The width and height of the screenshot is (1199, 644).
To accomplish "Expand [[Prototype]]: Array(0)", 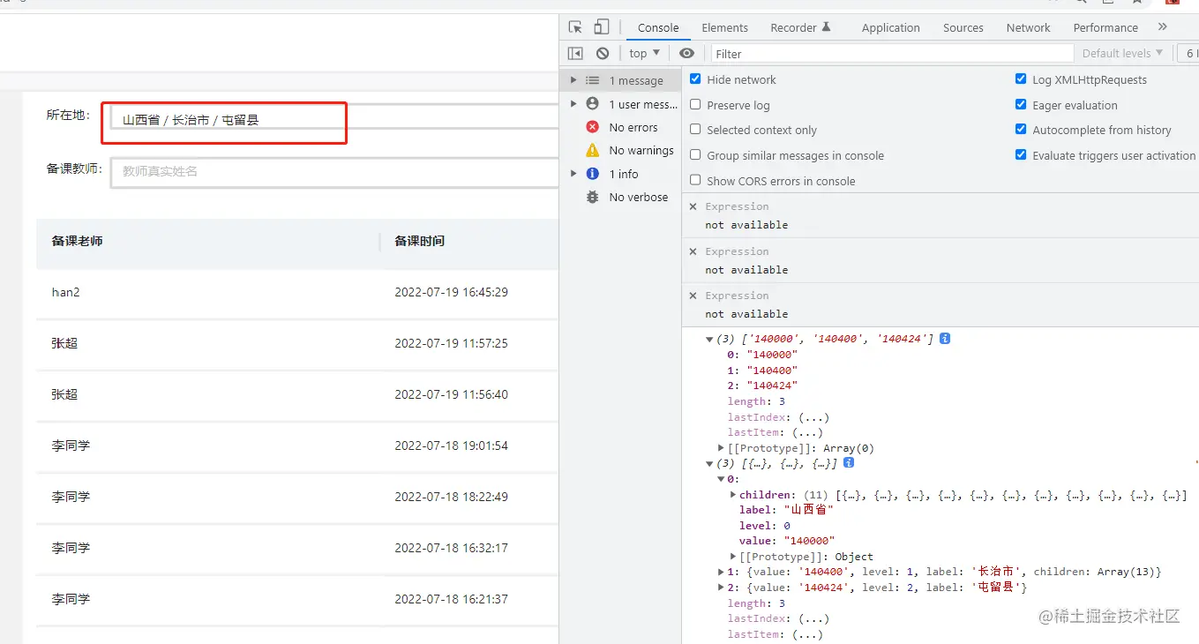I will [722, 448].
